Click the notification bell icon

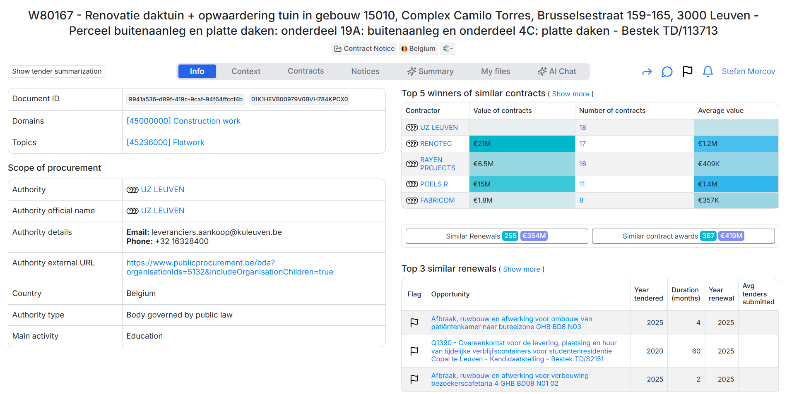tap(708, 72)
